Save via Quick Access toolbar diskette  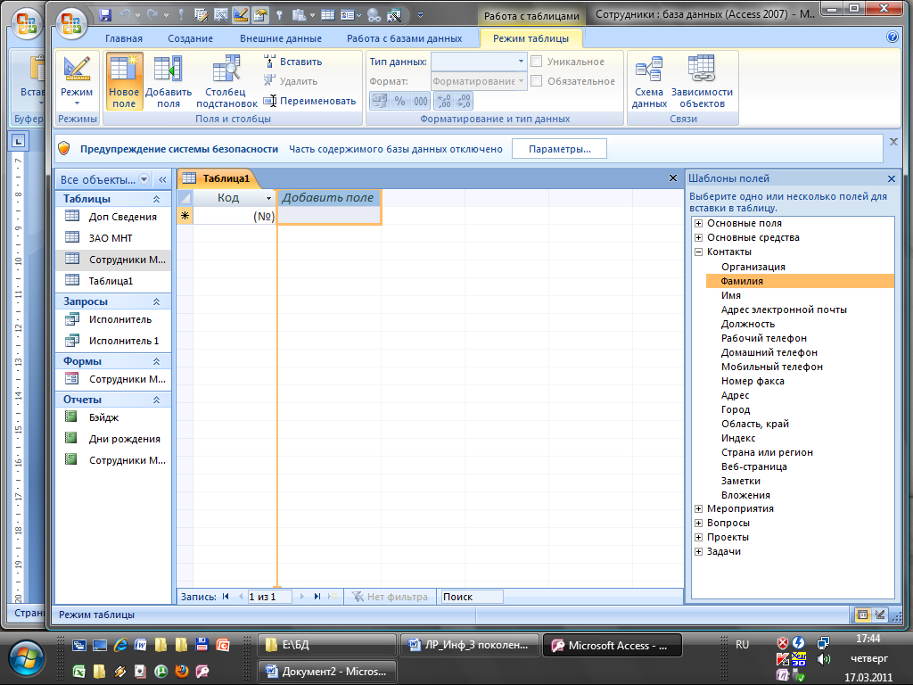tap(105, 14)
